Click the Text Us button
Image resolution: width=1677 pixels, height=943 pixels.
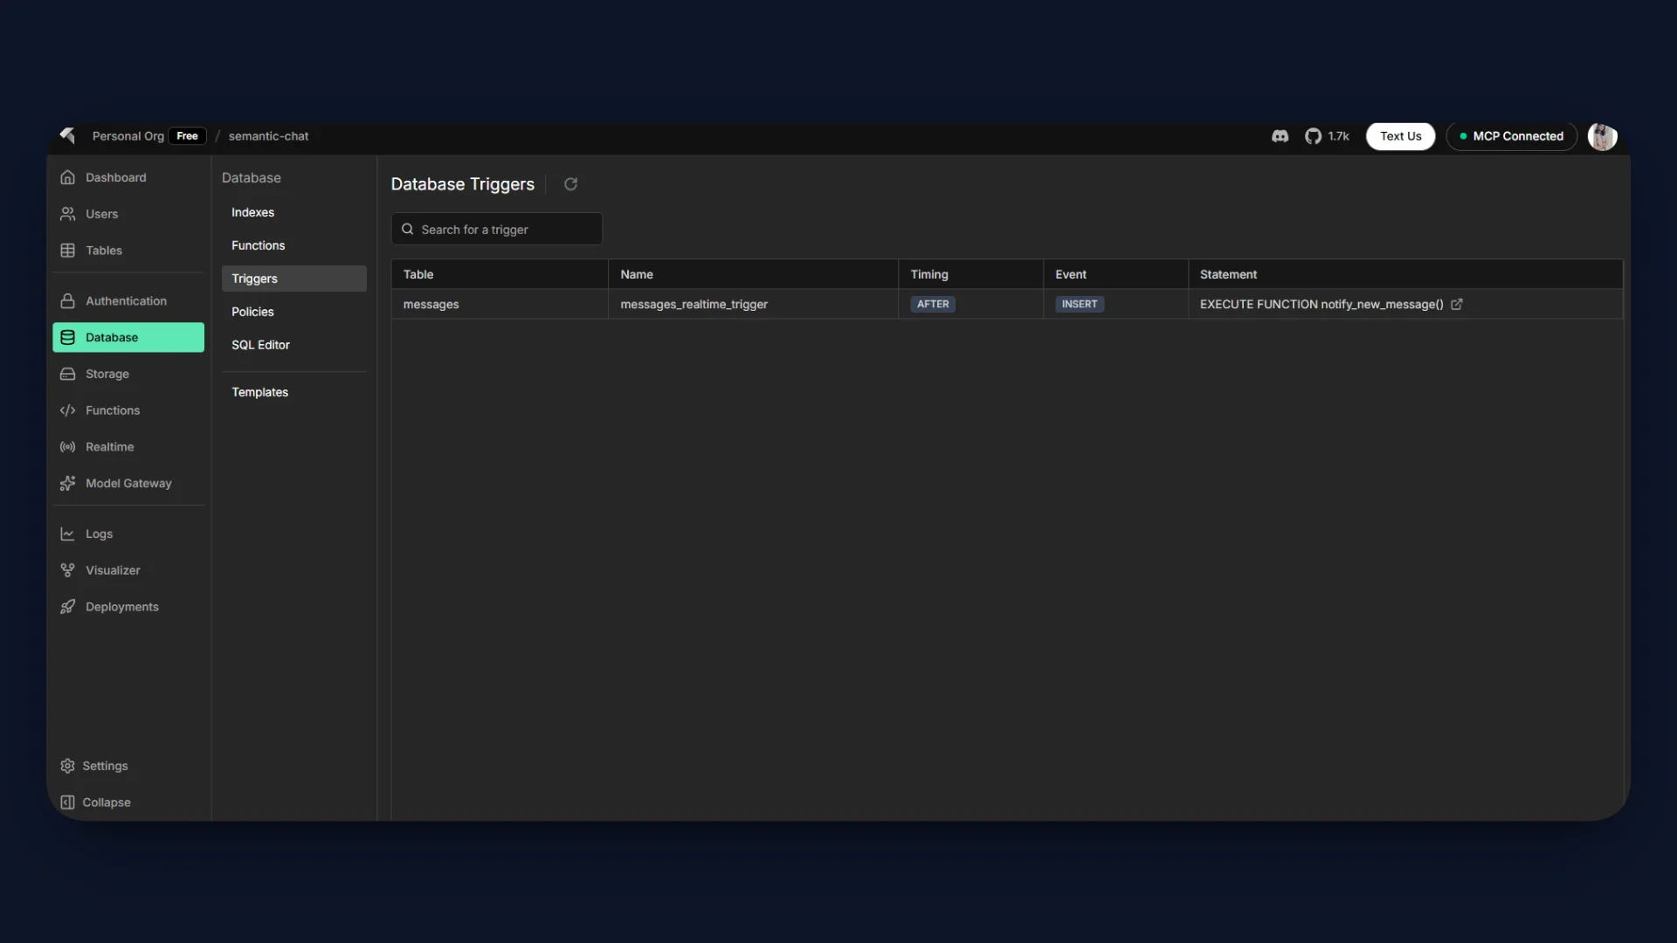pyautogui.click(x=1400, y=136)
